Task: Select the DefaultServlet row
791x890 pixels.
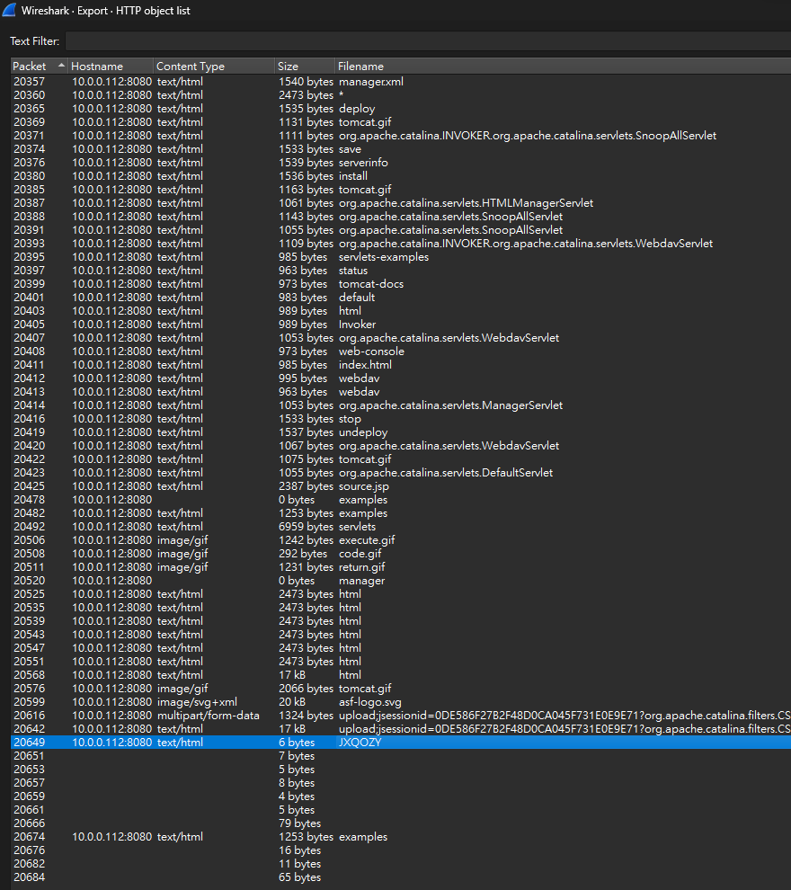Action: 401,473
